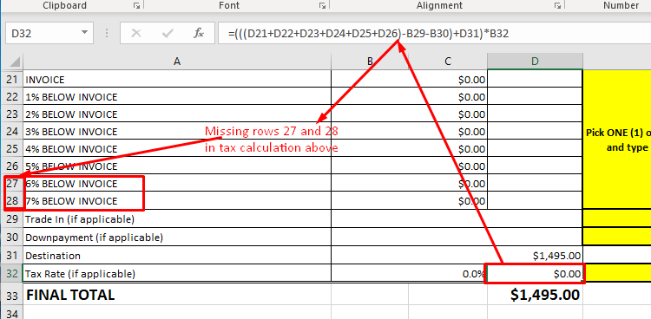Click the 2% BELOW INVOICE cell
The image size is (651, 319).
tap(177, 114)
